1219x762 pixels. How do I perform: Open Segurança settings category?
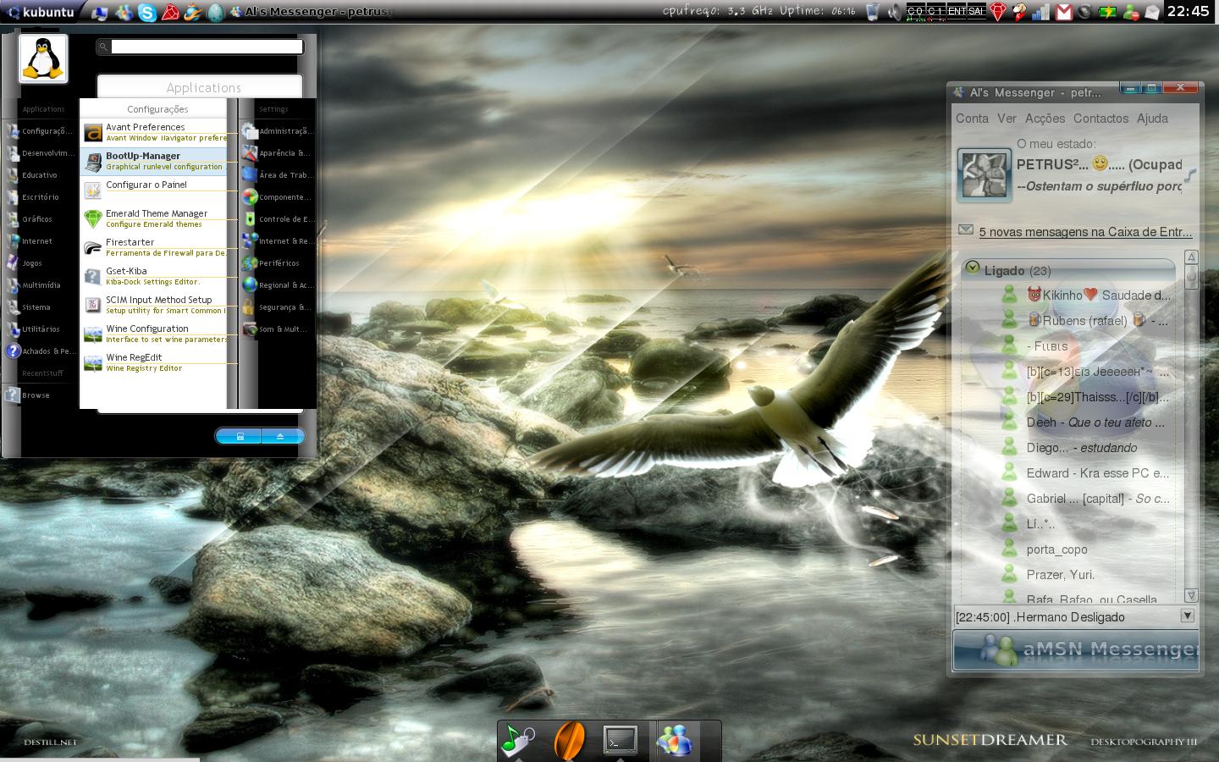click(277, 307)
